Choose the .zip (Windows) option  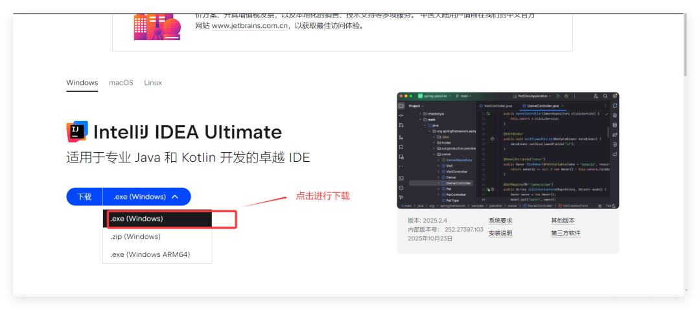click(x=157, y=236)
